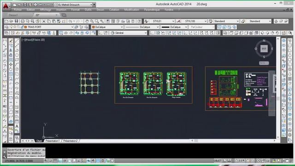Select the Move tool in modify toolbar
The height and width of the screenshot is (166, 295).
(x=11, y=65)
